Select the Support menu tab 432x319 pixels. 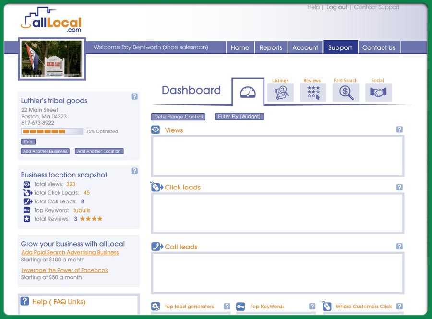point(340,47)
